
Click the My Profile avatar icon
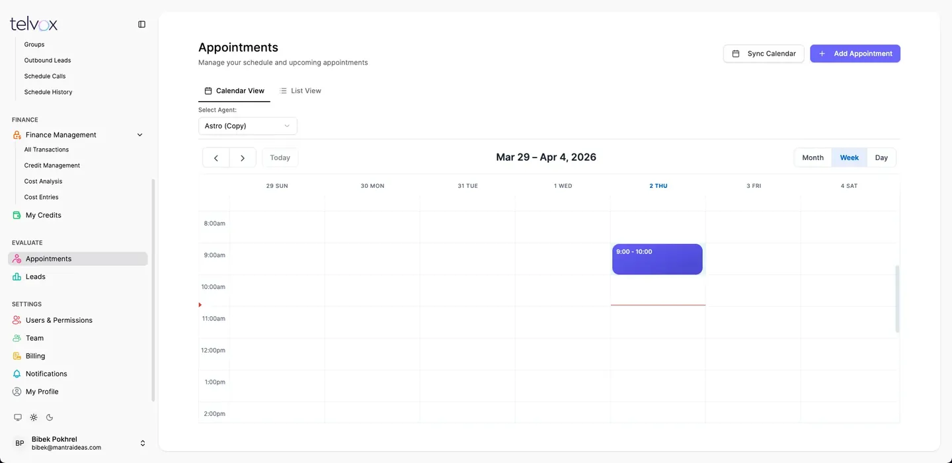[17, 392]
